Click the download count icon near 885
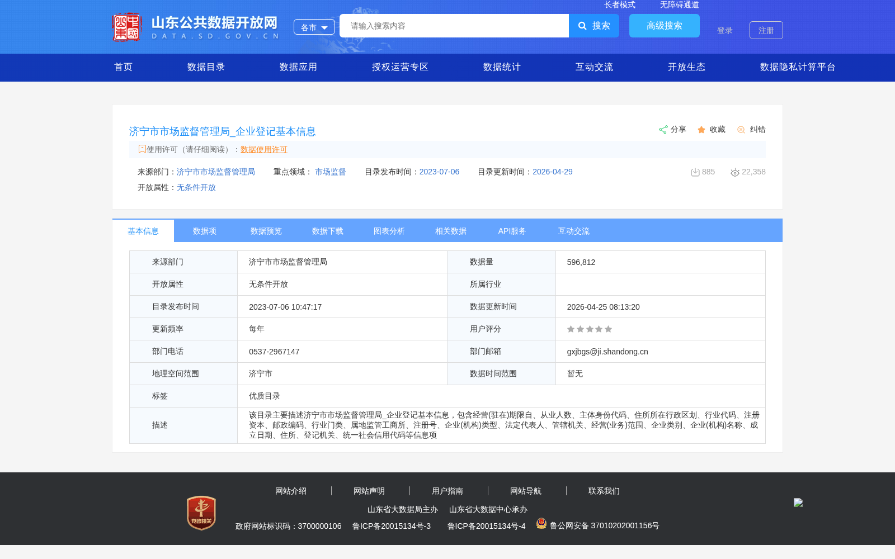The width and height of the screenshot is (895, 559). [x=695, y=172]
